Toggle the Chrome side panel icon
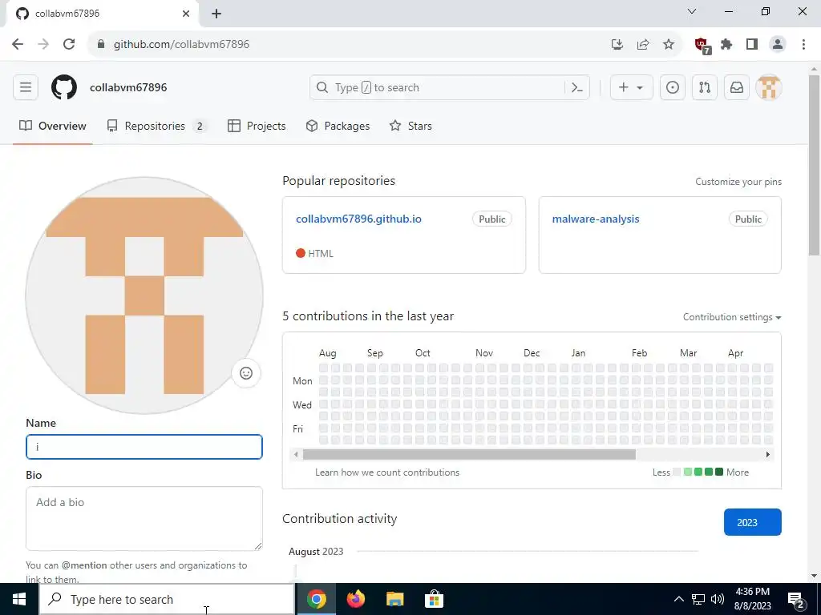Screen dimensions: 821x615 click(x=752, y=44)
